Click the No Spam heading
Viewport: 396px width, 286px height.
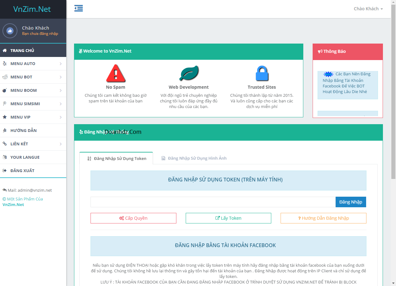pos(116,87)
